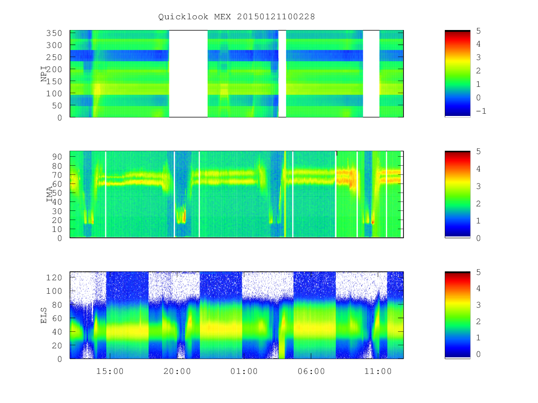538x403 pixels.
Task: Click the 5 label on ELS colorbar
Action: [478, 272]
